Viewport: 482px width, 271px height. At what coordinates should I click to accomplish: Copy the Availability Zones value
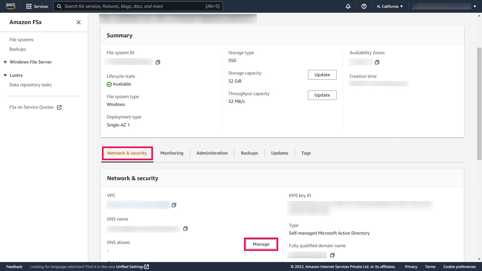tap(377, 62)
